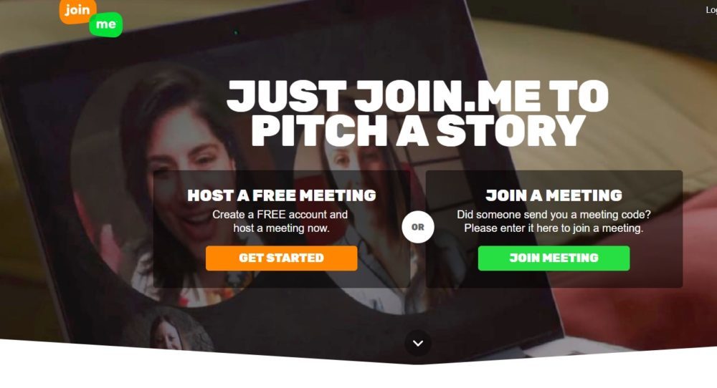717x388 pixels.
Task: Click the orange GET STARTED button
Action: pyautogui.click(x=281, y=258)
